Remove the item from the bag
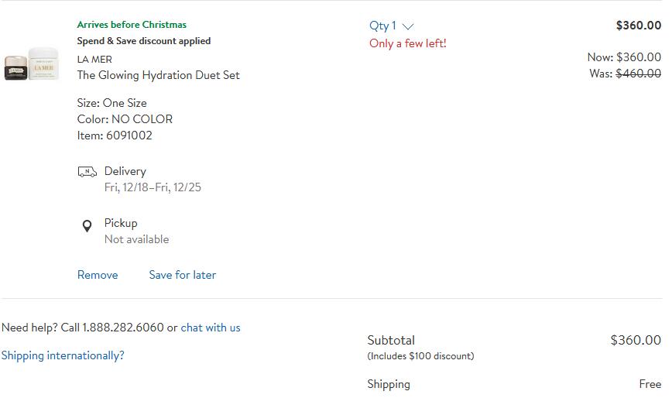This screenshot has height=398, width=672. click(98, 275)
